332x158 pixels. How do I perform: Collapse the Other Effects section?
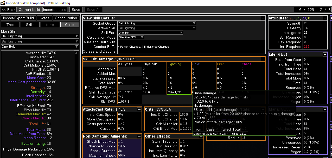pyautogui.click(x=201, y=136)
